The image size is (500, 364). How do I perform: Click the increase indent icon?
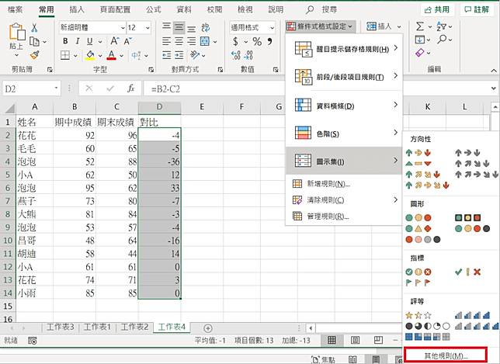pos(179,55)
